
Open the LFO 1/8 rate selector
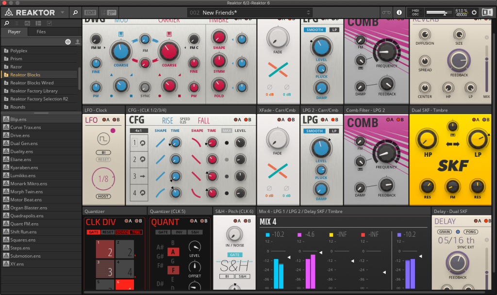pos(103,179)
